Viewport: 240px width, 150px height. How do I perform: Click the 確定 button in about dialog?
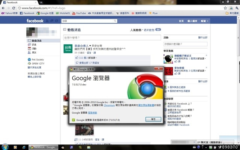(x=153, y=119)
